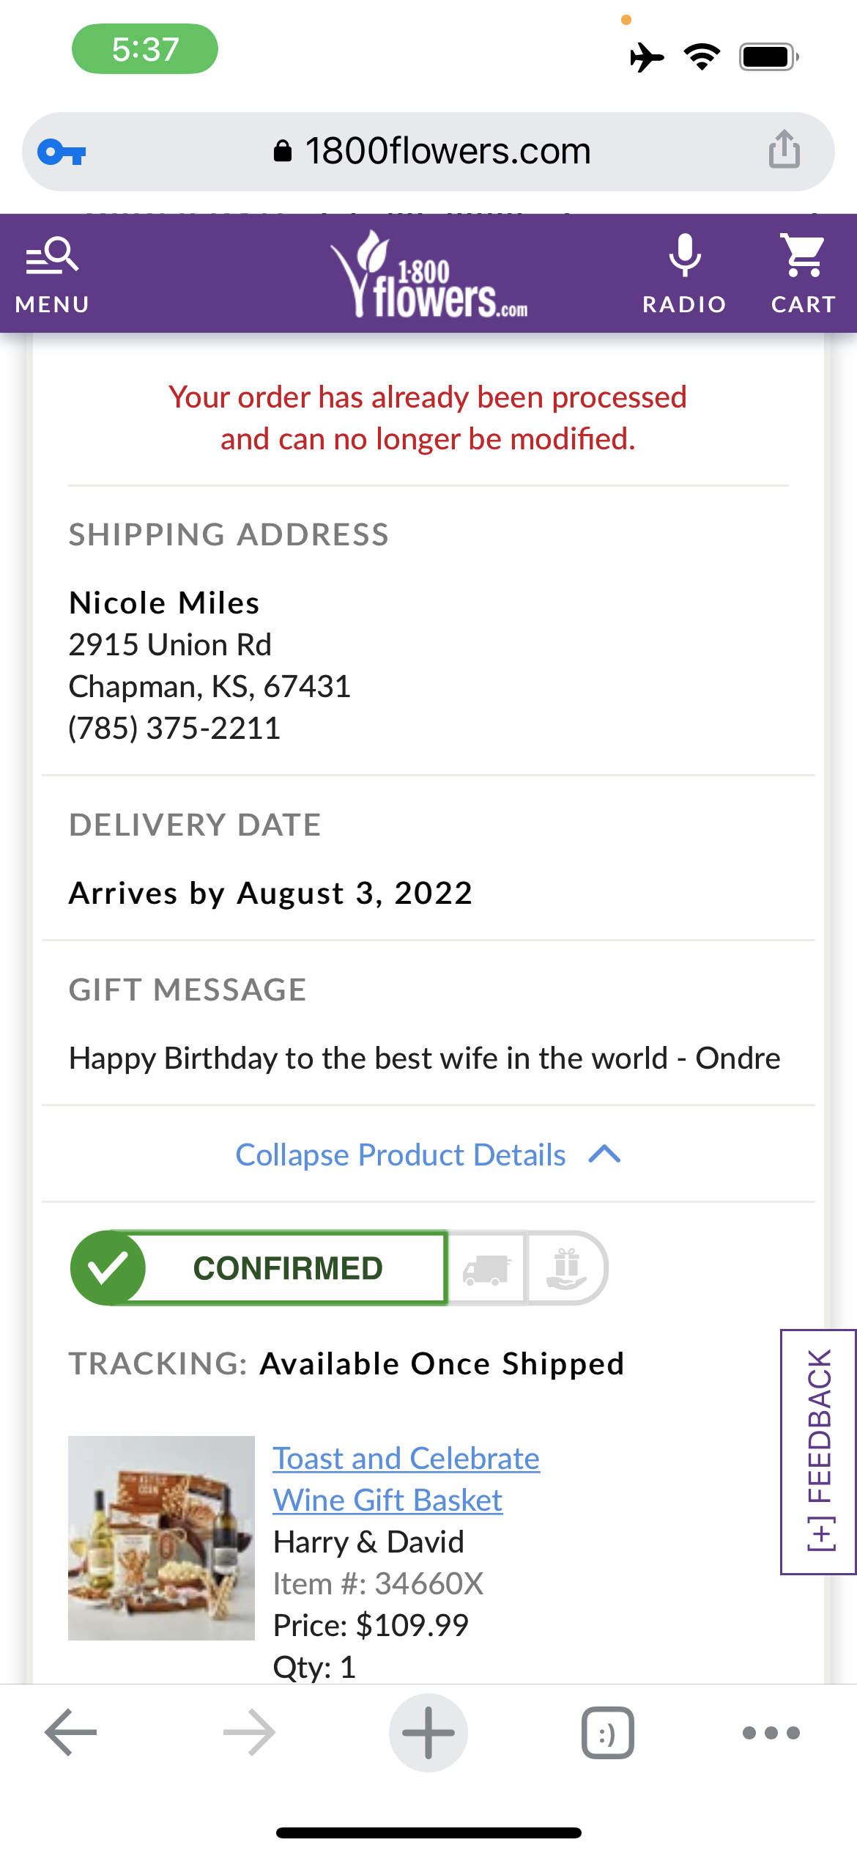Collapse Product Details section
857x1856 pixels.
tap(401, 1155)
